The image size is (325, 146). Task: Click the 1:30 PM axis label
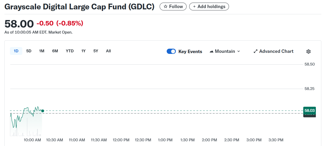coord(188,140)
